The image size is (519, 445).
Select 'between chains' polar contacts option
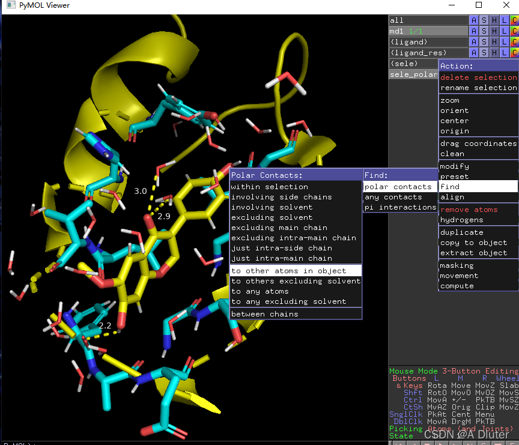click(296, 314)
